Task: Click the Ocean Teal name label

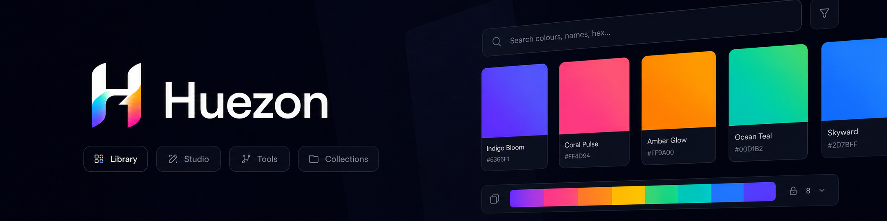Action: click(753, 137)
